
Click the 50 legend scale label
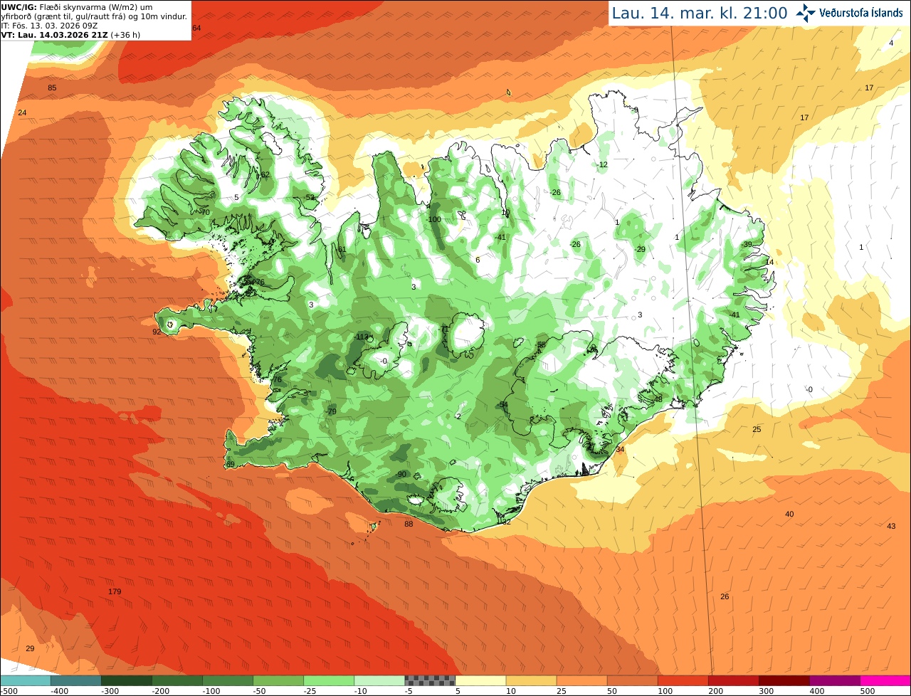[x=613, y=691]
